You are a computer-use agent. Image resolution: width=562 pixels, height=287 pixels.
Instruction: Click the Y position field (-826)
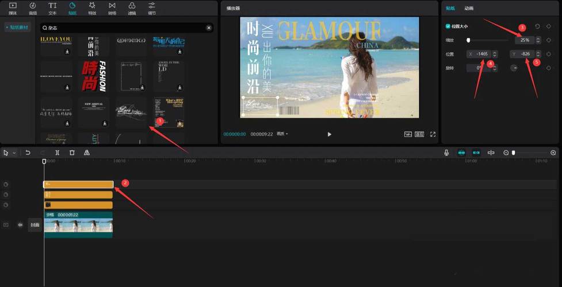[x=522, y=54]
